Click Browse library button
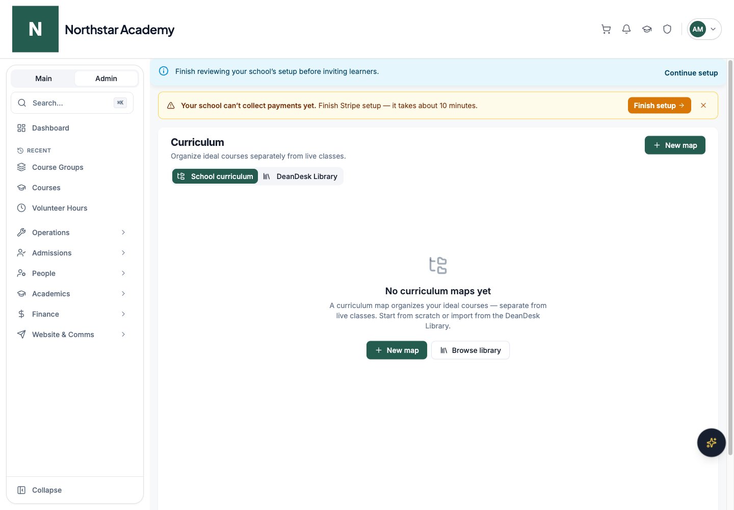This screenshot has width=734, height=510. [470, 350]
